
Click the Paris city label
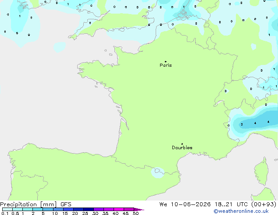coord(166,65)
